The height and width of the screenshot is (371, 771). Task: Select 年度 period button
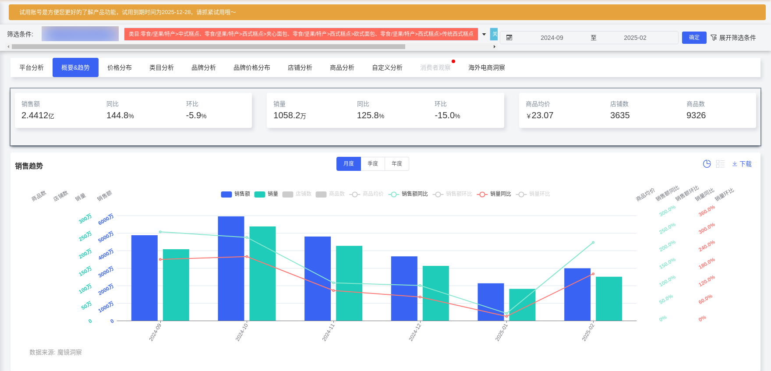(x=397, y=164)
